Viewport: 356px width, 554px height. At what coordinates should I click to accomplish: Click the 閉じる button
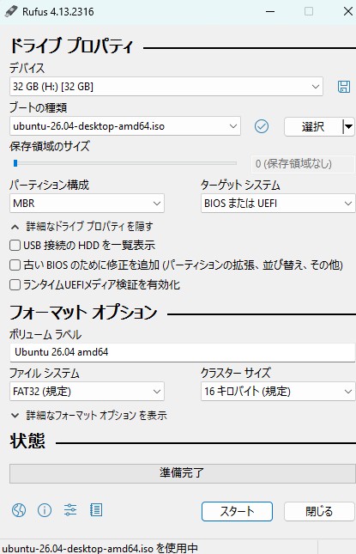[x=319, y=511]
